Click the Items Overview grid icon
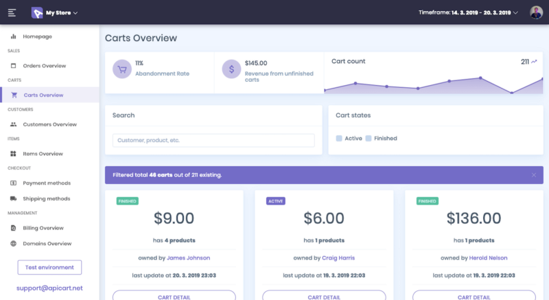 [13, 154]
